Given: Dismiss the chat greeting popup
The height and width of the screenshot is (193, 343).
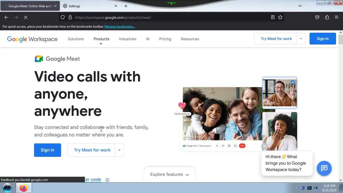Looking at the screenshot, I should 264,146.
